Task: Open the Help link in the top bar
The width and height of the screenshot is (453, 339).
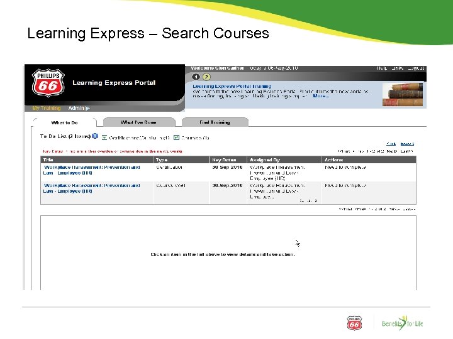Action: [381, 68]
